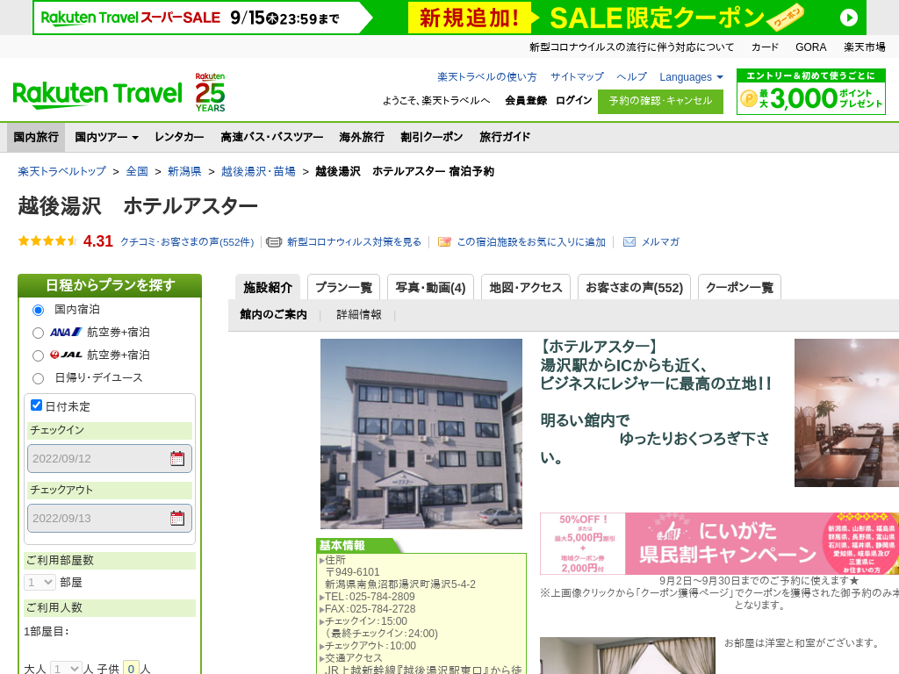Click the hotel building exterior photo

pyautogui.click(x=421, y=434)
